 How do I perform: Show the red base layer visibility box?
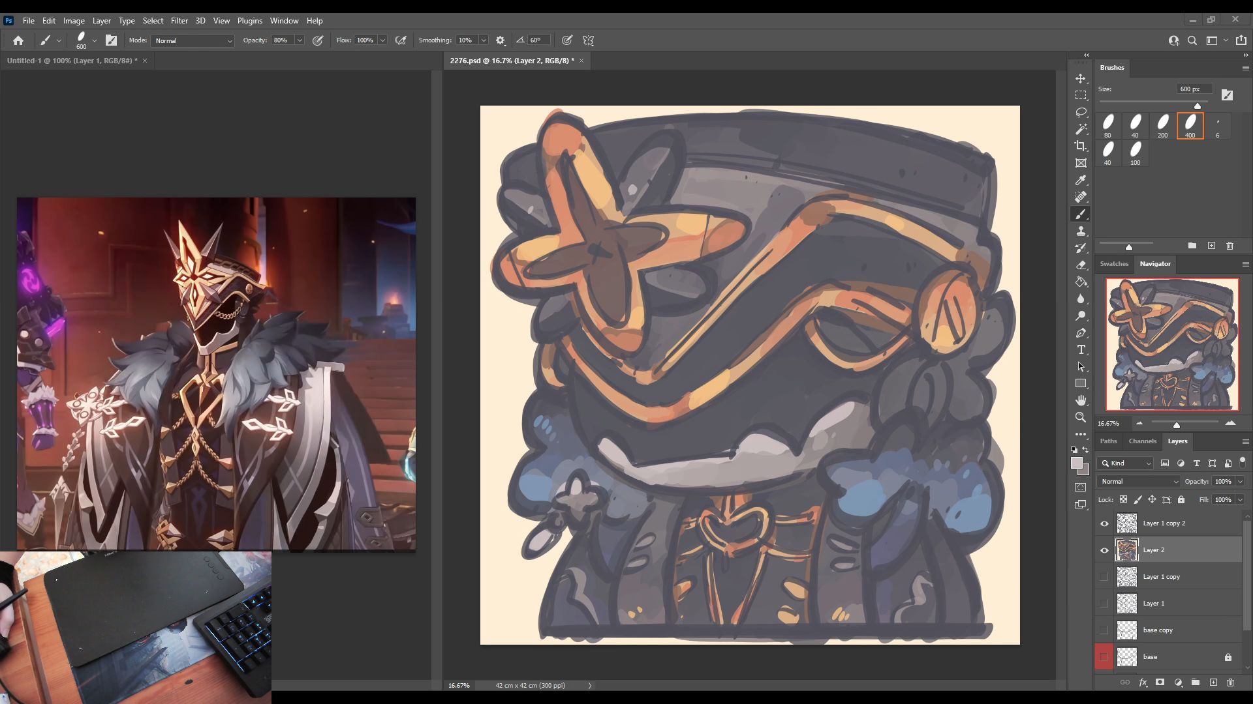(x=1104, y=657)
